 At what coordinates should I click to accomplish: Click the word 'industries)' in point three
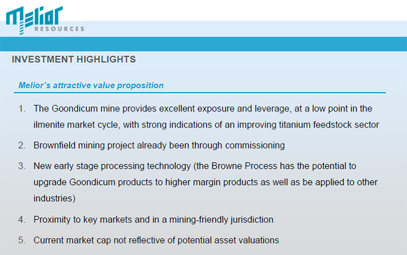coord(54,198)
